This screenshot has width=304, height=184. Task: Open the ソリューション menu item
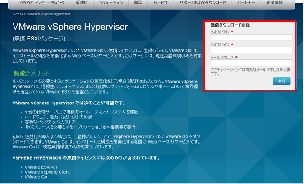[x=111, y=3]
